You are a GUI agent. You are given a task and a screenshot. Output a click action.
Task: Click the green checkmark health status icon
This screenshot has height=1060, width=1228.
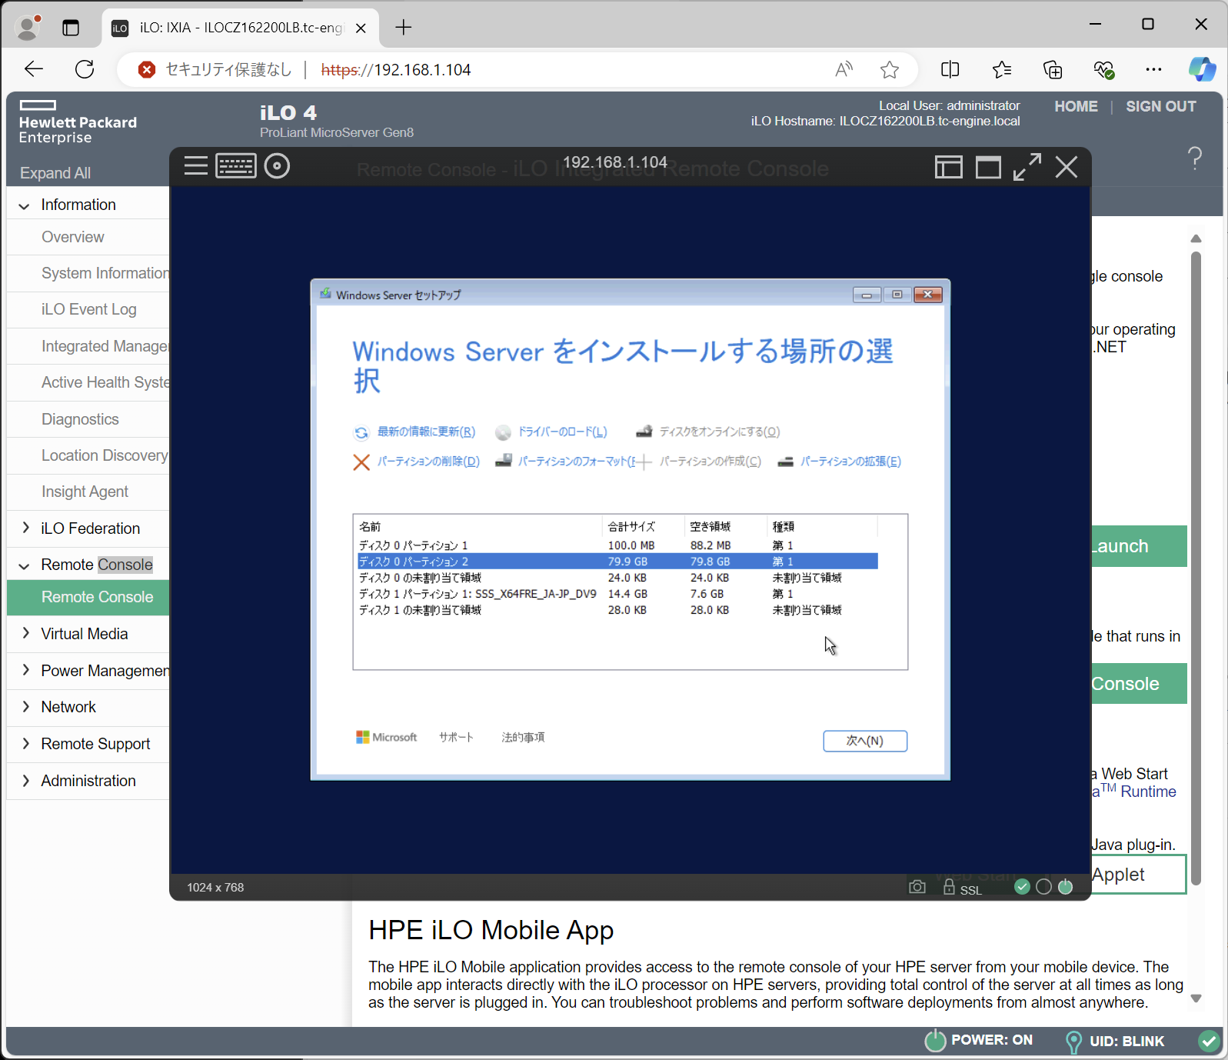pos(1022,887)
